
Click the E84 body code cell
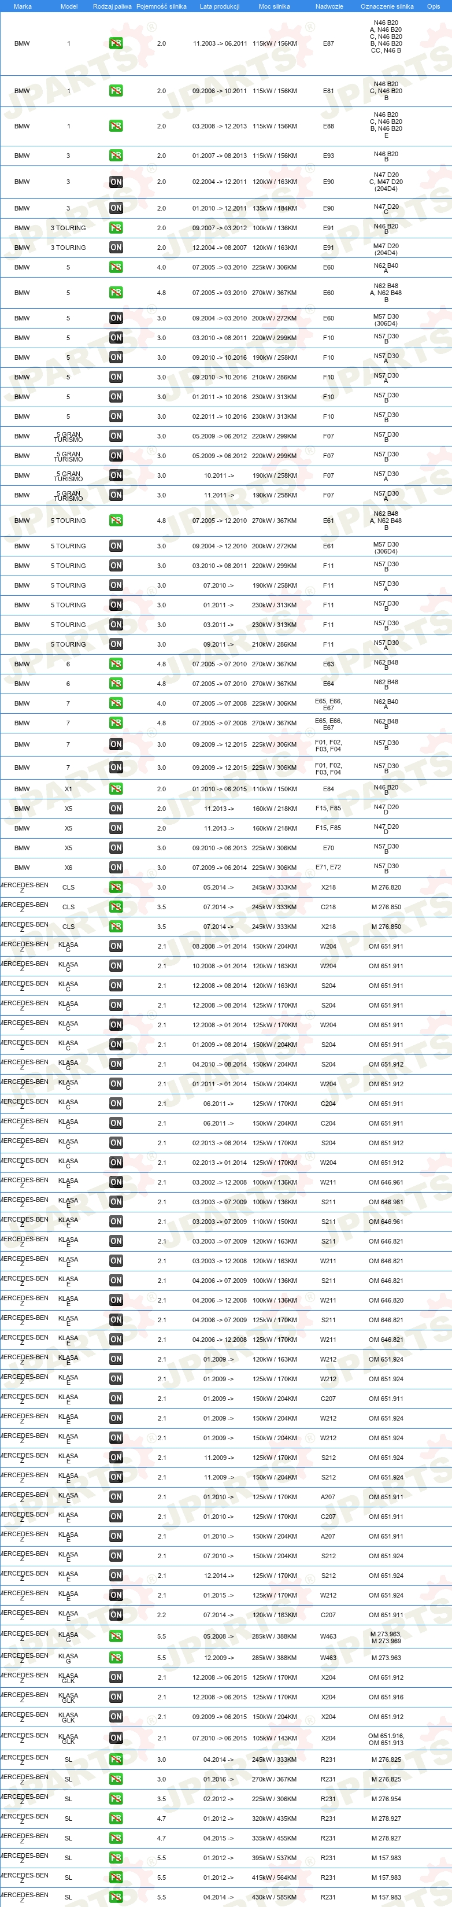[328, 789]
